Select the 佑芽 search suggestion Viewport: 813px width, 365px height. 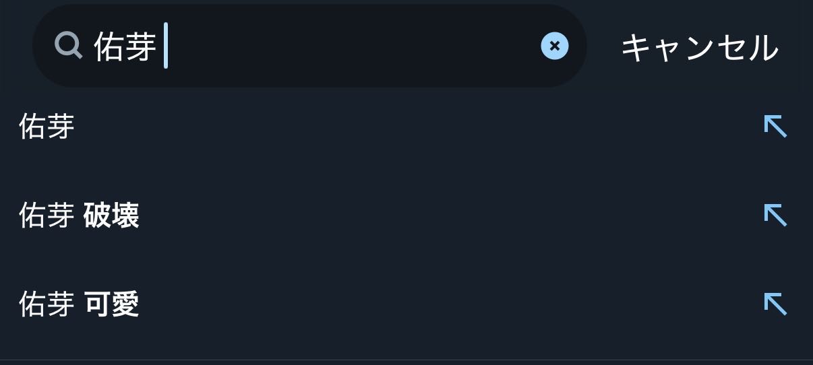(x=47, y=127)
